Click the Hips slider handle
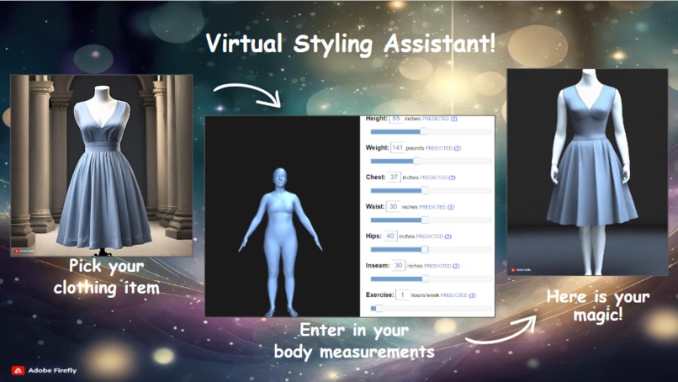 click(x=425, y=249)
